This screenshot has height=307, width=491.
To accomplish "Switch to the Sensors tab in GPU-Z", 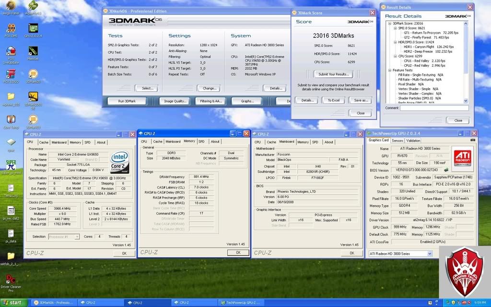I will coord(397,141).
